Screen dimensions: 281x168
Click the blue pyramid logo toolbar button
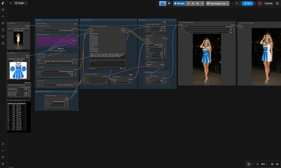(x=162, y=3)
